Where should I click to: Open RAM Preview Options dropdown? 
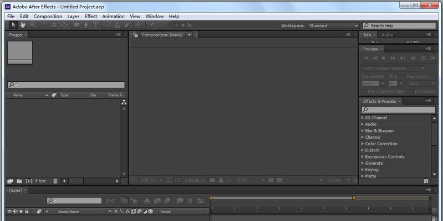(394, 69)
